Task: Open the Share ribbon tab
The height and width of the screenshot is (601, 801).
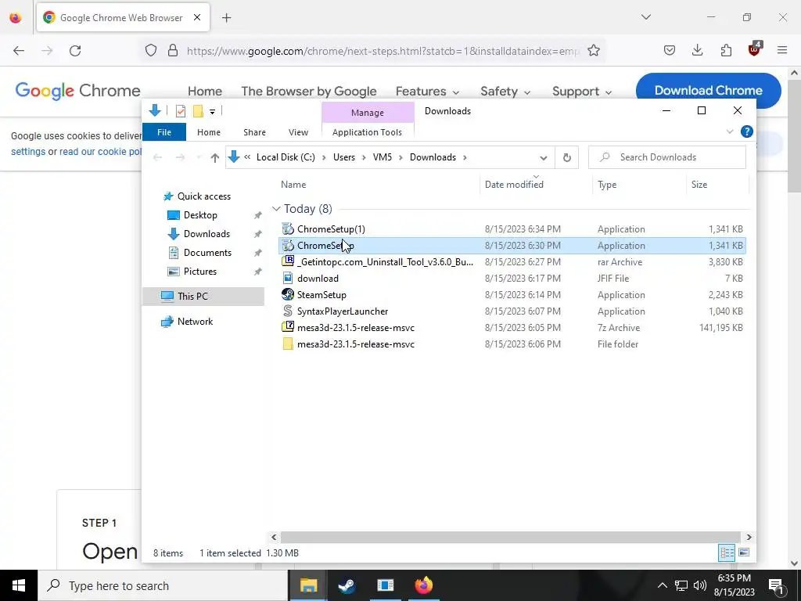Action: (x=254, y=132)
